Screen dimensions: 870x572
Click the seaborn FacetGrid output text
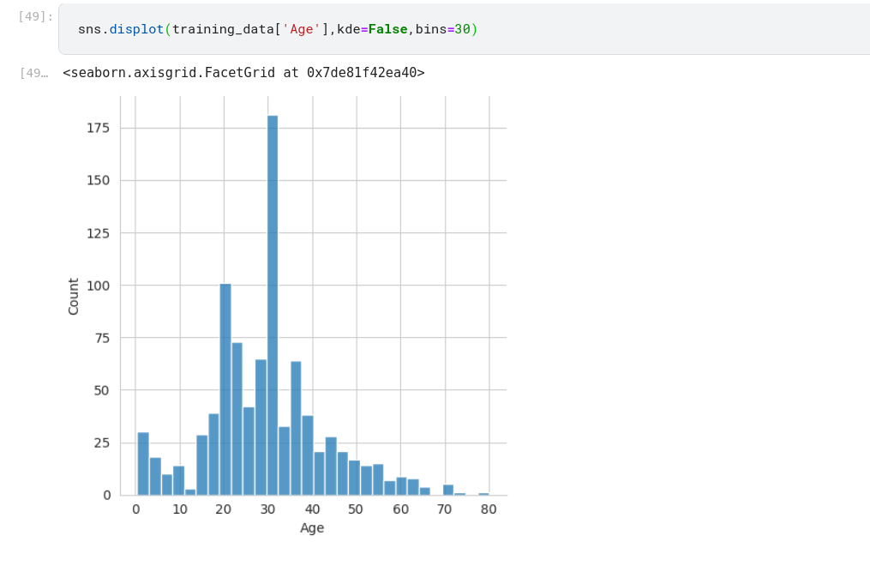pos(243,73)
